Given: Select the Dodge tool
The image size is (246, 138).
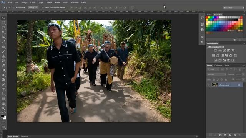Looking at the screenshot, I should (3, 79).
